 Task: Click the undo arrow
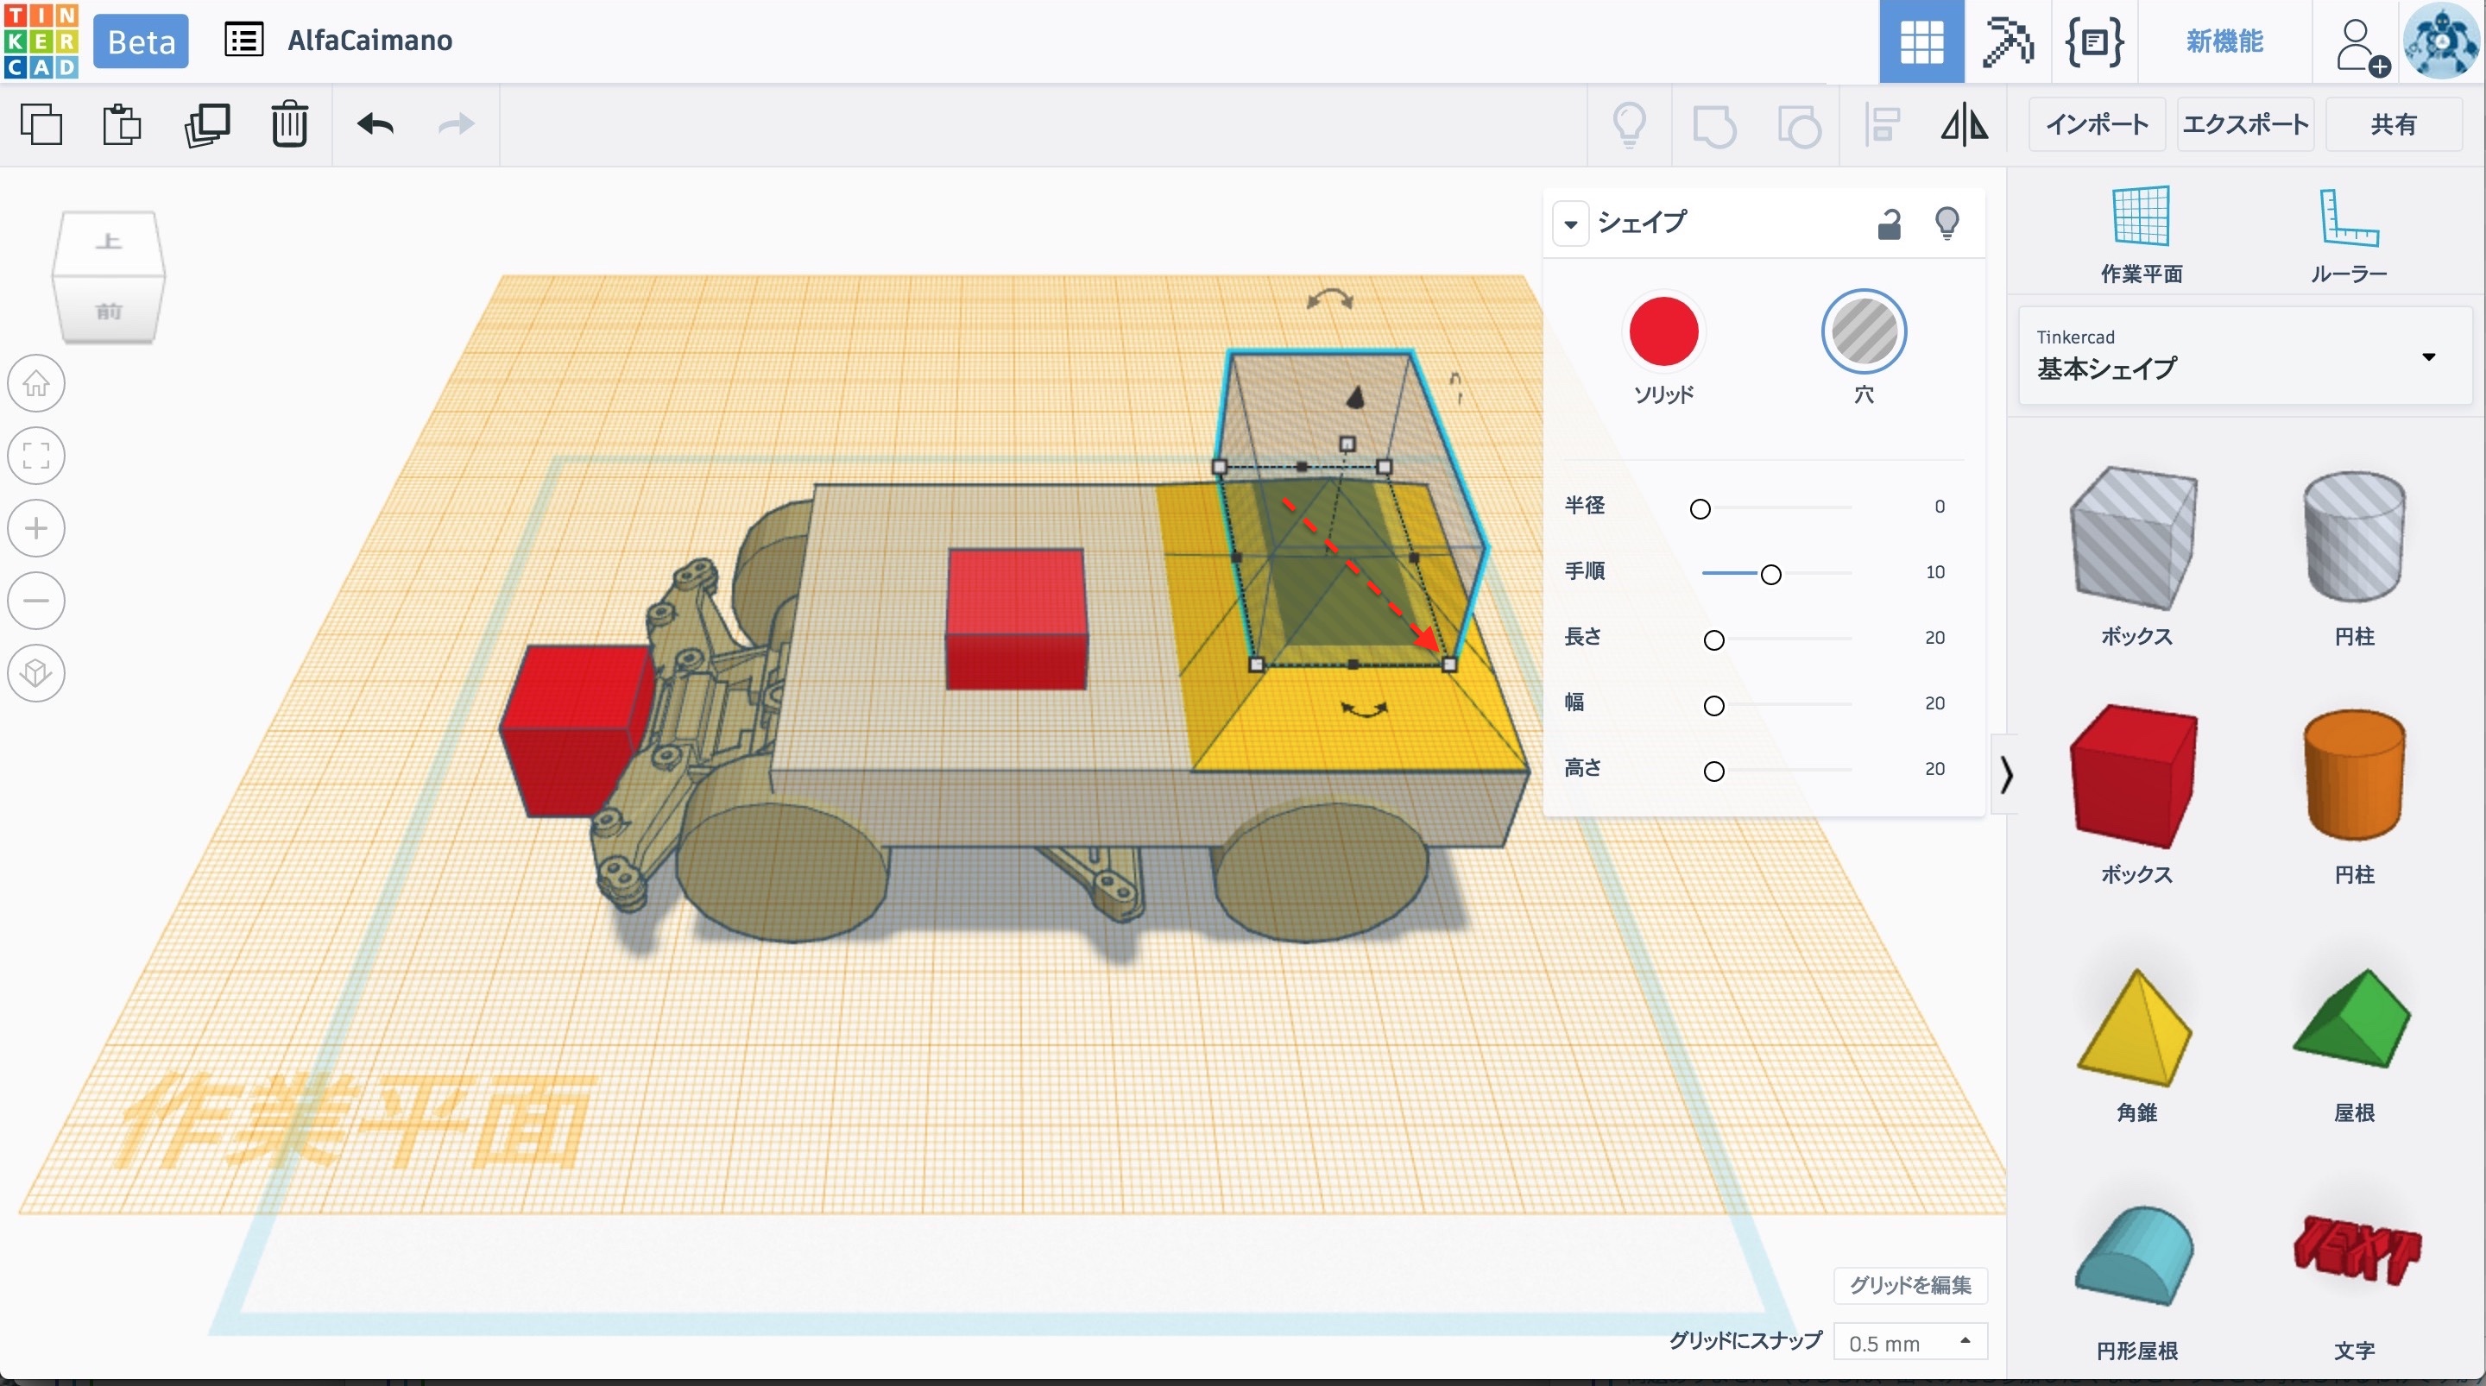pyautogui.click(x=375, y=124)
